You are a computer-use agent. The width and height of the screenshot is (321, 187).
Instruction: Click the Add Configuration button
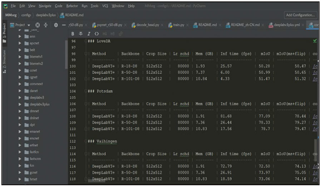point(300,15)
